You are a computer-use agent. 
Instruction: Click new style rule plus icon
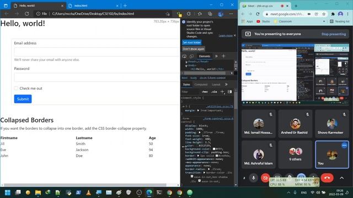pos(222,92)
